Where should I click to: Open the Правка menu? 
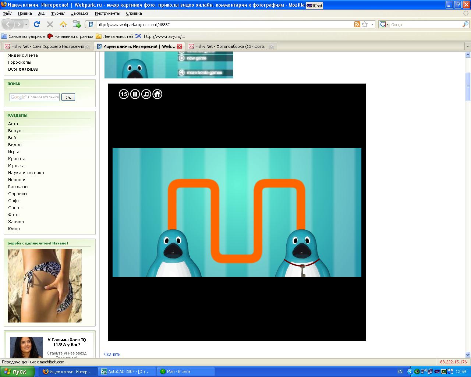point(25,13)
